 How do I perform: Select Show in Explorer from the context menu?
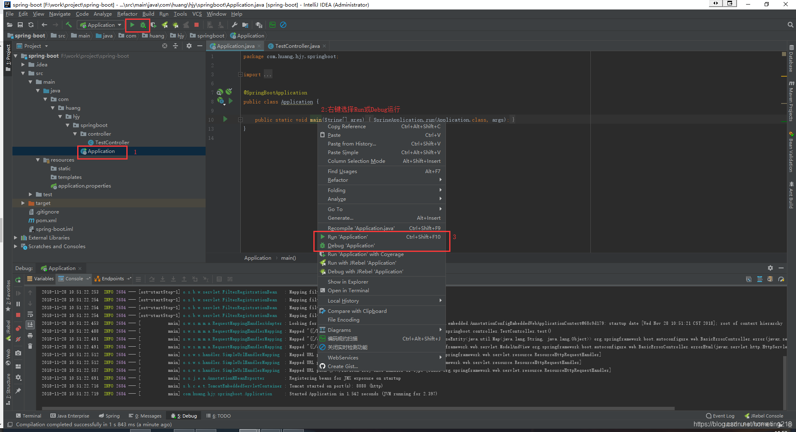click(381, 282)
